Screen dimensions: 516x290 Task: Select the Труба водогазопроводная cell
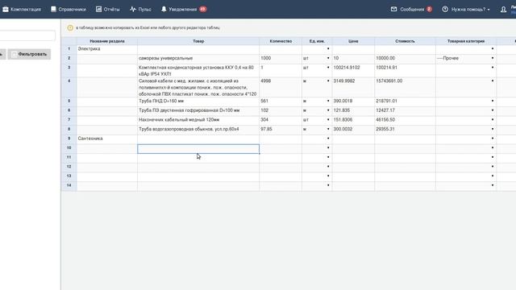pos(198,130)
